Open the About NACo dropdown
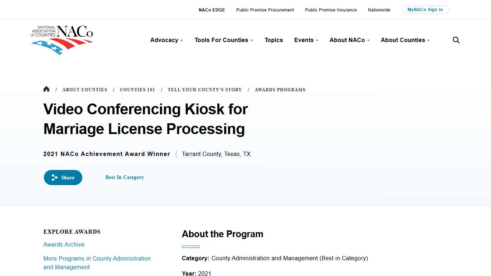This screenshot has width=491, height=276. 349,40
